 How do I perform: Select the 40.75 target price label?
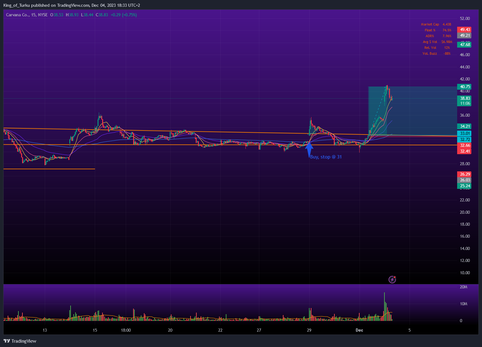[464, 87]
